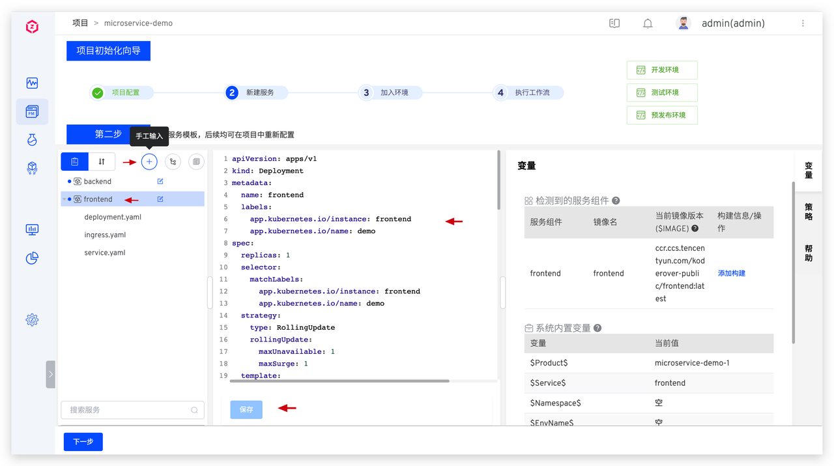Go to step 2 新建服务

coord(255,93)
